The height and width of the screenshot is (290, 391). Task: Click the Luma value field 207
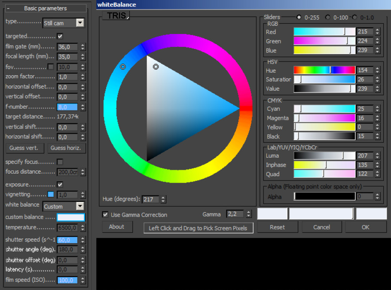pos(365,156)
